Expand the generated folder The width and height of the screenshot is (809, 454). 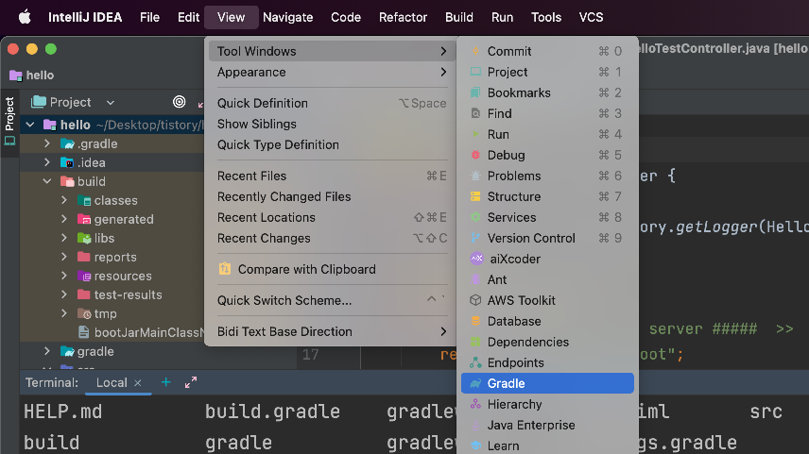(64, 219)
